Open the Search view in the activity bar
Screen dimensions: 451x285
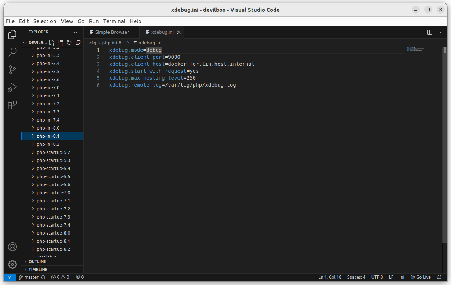[x=12, y=52]
